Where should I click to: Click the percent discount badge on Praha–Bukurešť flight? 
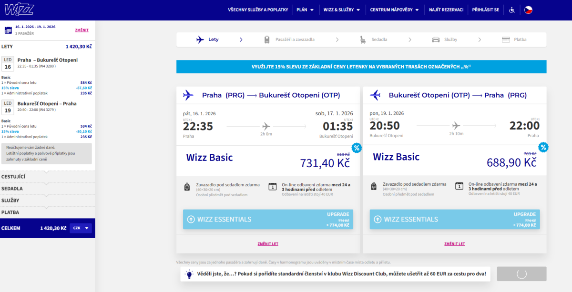pos(356,147)
